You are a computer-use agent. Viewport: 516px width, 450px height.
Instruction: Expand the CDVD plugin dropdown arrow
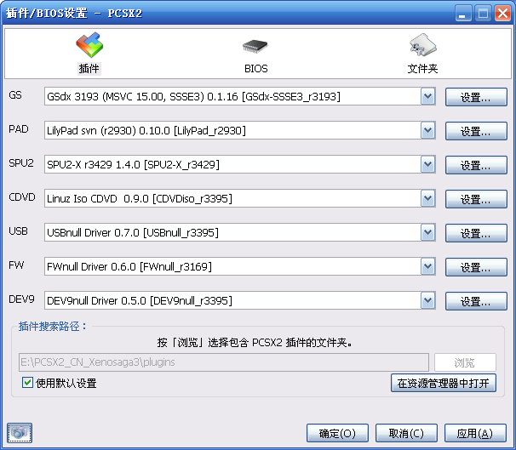click(x=427, y=198)
